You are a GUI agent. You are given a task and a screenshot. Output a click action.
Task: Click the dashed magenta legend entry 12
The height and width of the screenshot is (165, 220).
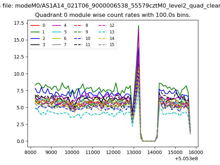[x=104, y=25]
